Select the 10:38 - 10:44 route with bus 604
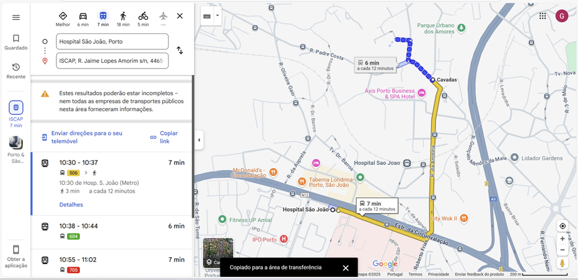 point(112,232)
